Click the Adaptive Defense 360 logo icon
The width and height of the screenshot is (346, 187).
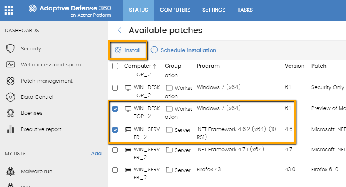click(x=32, y=9)
